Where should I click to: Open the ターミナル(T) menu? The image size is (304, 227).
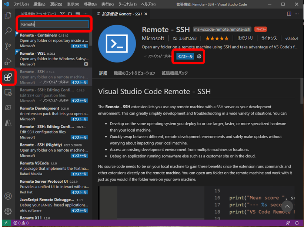pyautogui.click(x=127, y=4)
